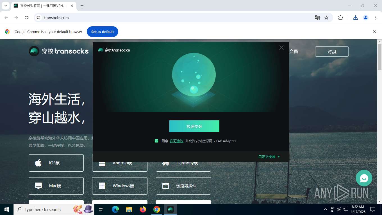The image size is (382, 215).
Task: Open the Extensions puzzle icon
Action: click(340, 18)
